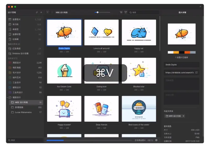Open URL with the external link icon
This screenshot has height=149, width=209.
pos(196,72)
